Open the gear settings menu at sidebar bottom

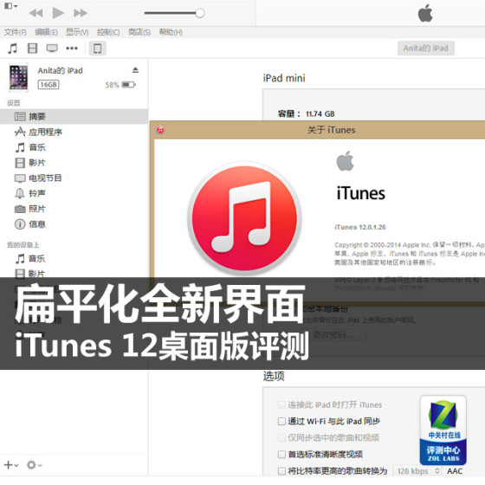pos(34,464)
